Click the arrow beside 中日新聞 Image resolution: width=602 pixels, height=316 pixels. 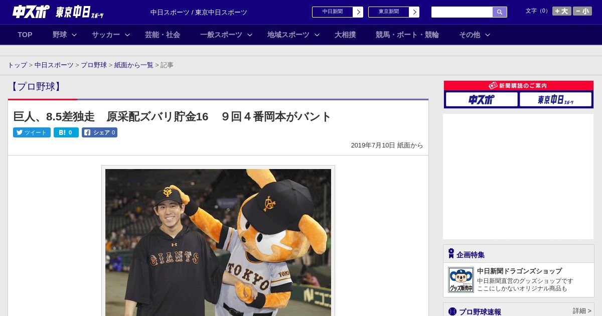[x=358, y=12]
